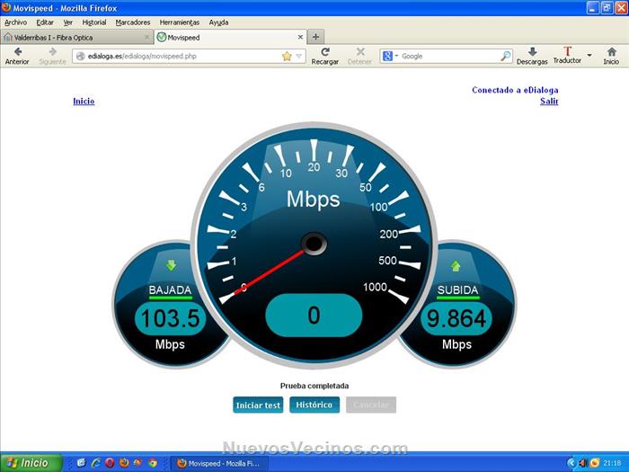Click the edialoga.es address bar field

(x=180, y=56)
